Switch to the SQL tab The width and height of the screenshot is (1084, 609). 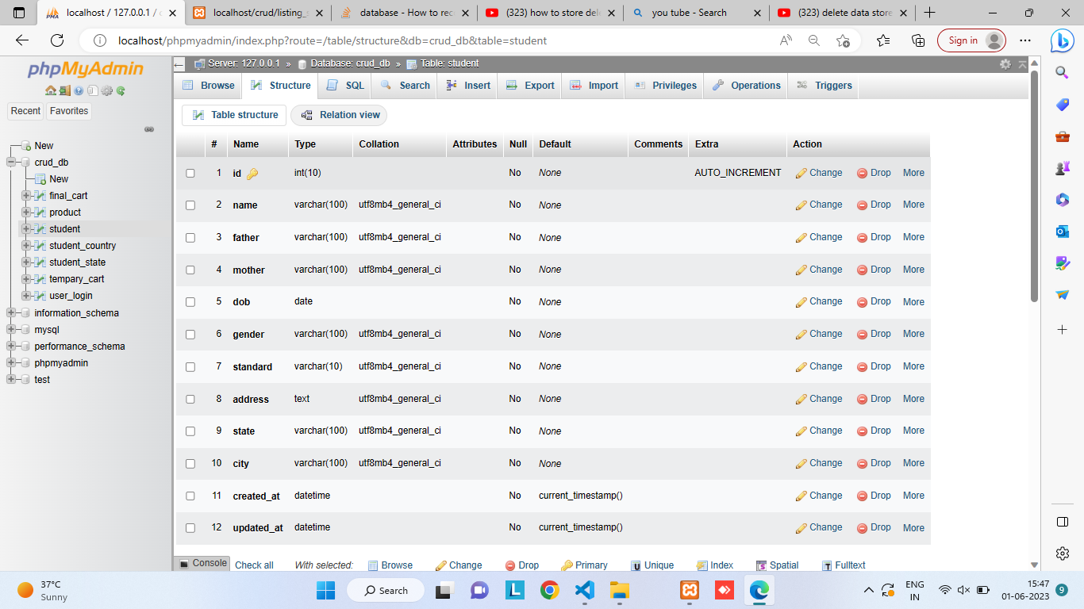(x=345, y=86)
